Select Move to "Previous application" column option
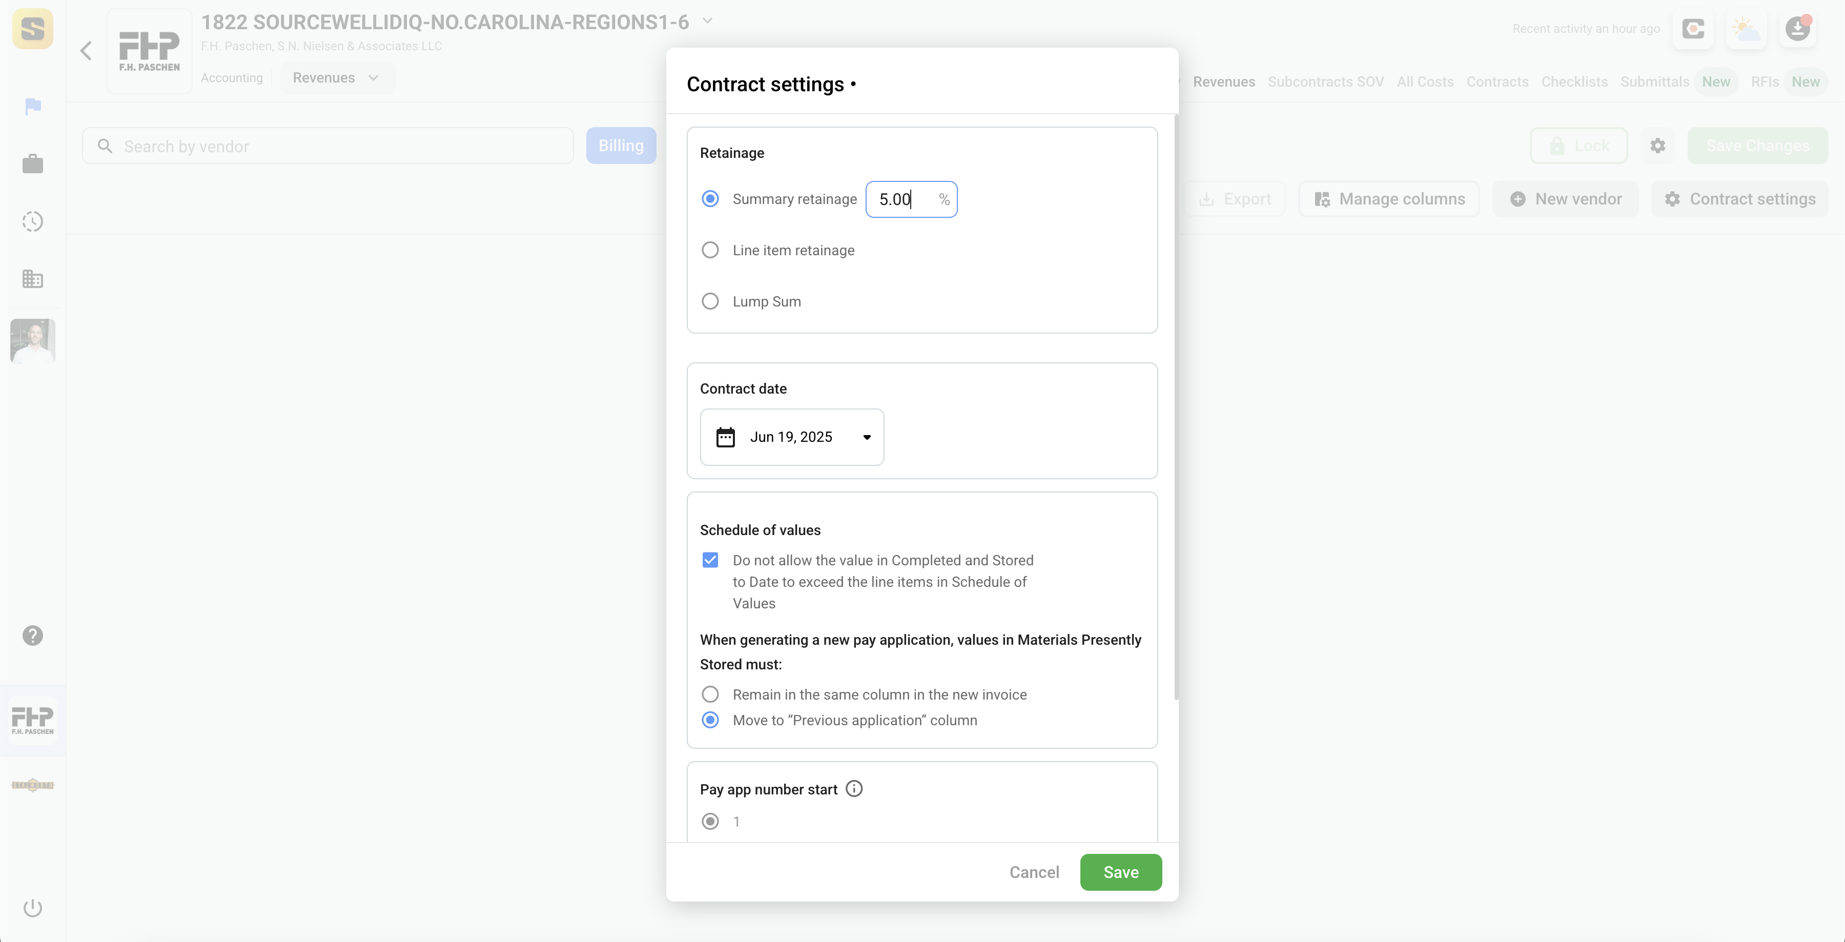The width and height of the screenshot is (1845, 942). click(710, 720)
